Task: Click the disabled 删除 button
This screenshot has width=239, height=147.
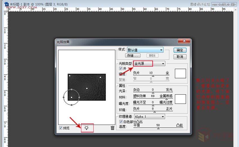Action: coord(152,56)
